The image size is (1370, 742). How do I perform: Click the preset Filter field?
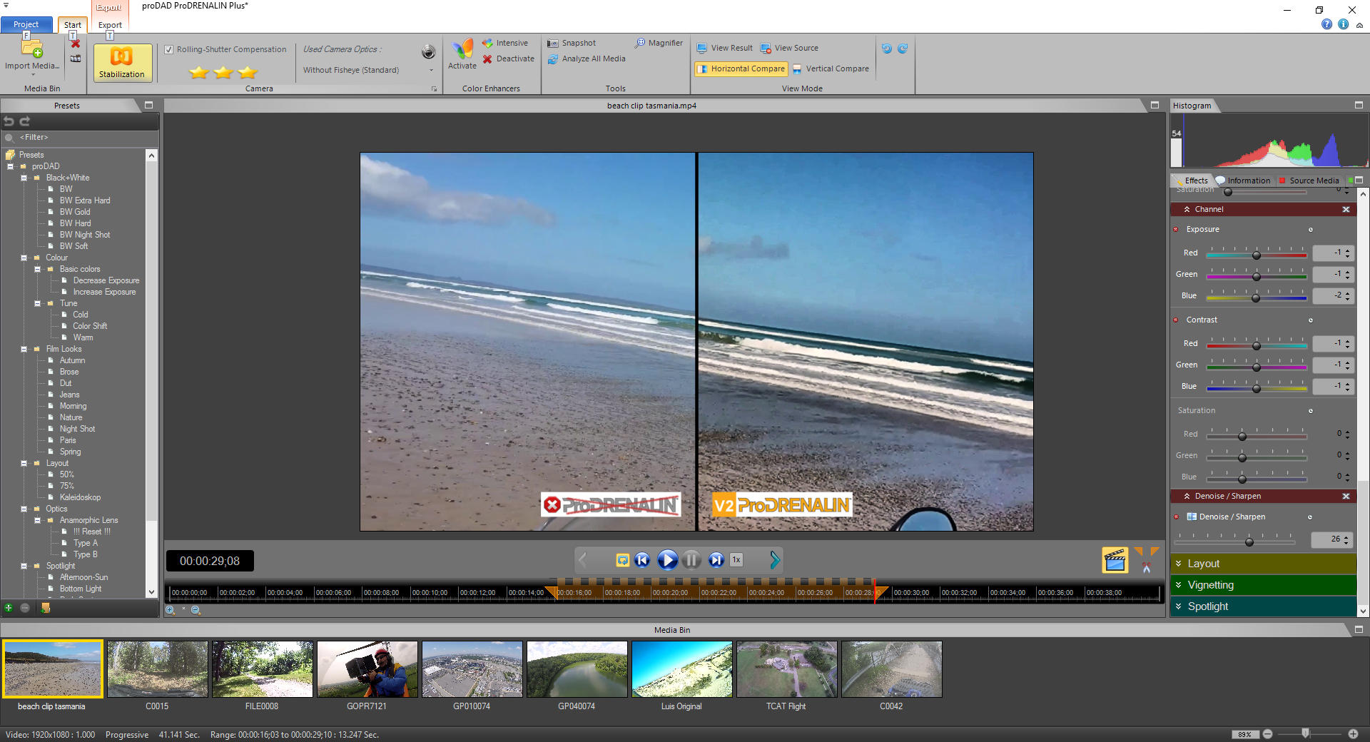78,137
